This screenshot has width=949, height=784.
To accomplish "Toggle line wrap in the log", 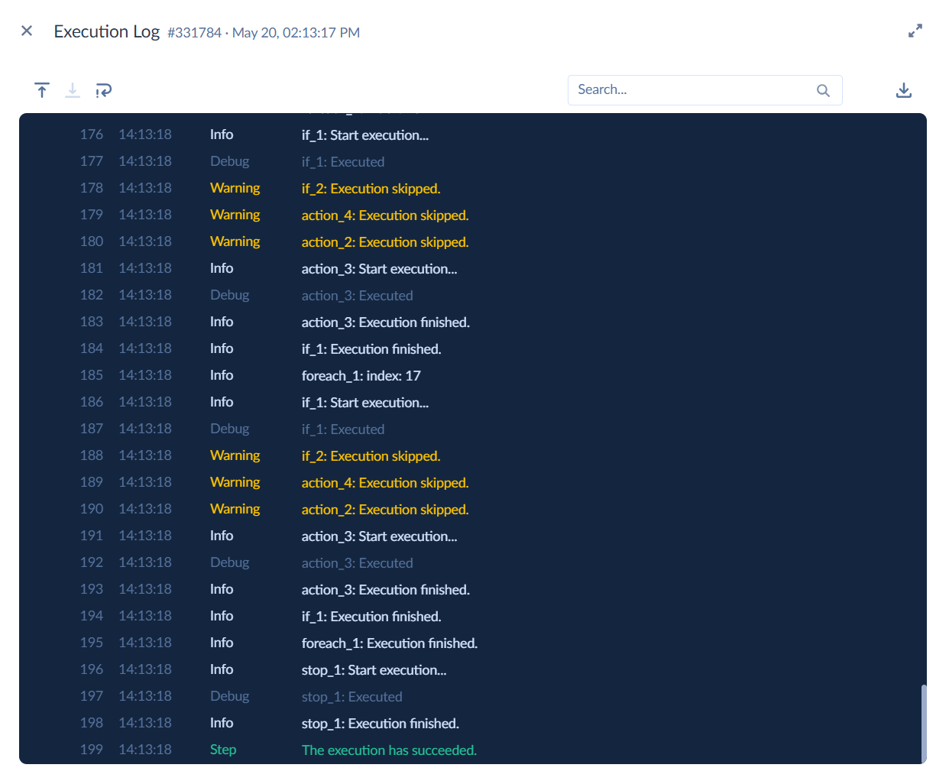I will [103, 90].
